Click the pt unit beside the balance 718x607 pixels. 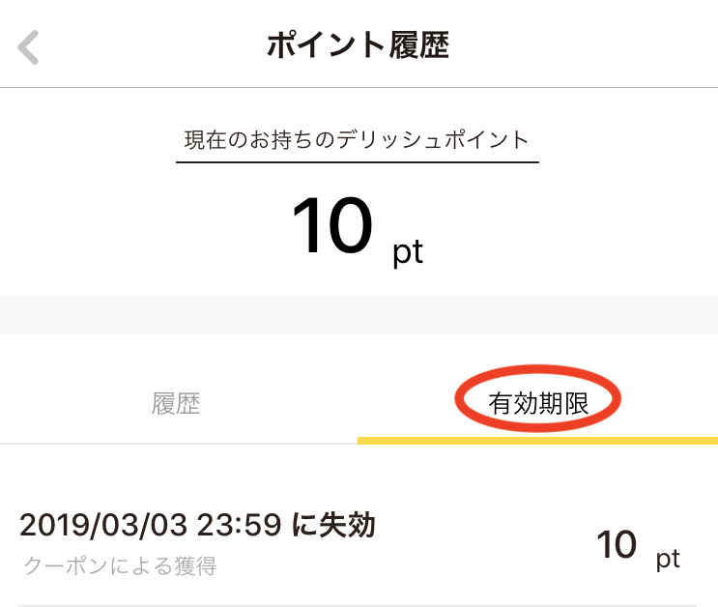tap(408, 252)
